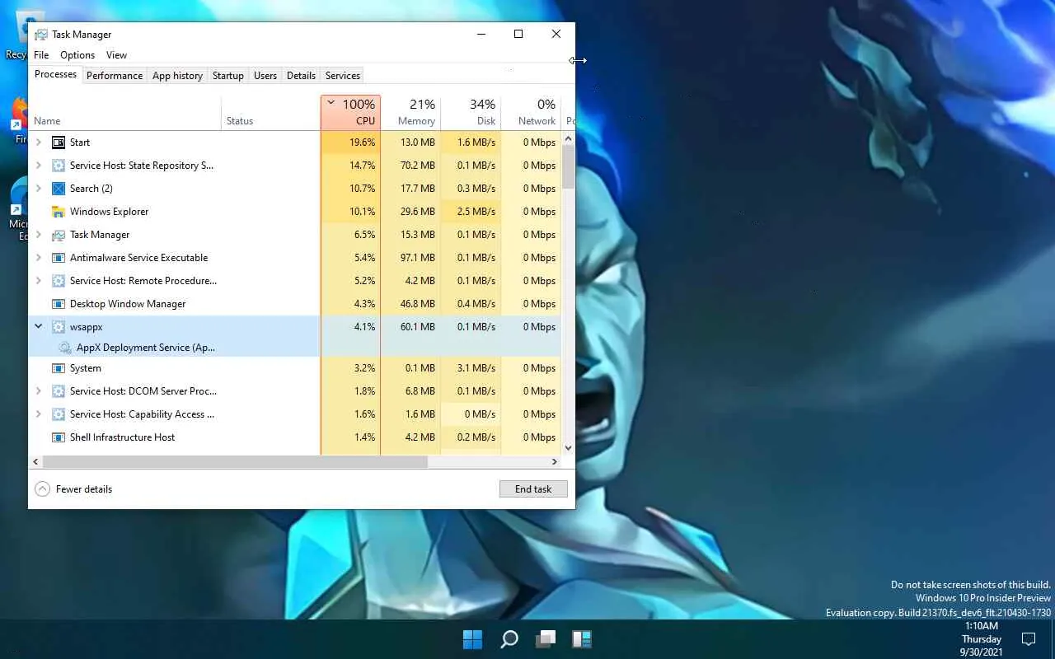
Task: Expand the Service Host: Remote Procedure group
Action: pos(38,281)
